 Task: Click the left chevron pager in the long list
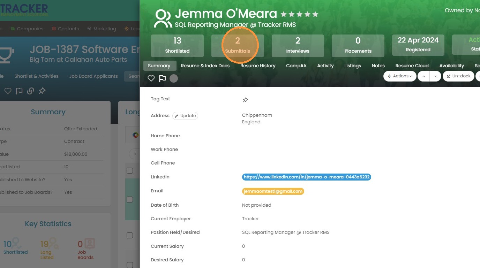pos(135,154)
